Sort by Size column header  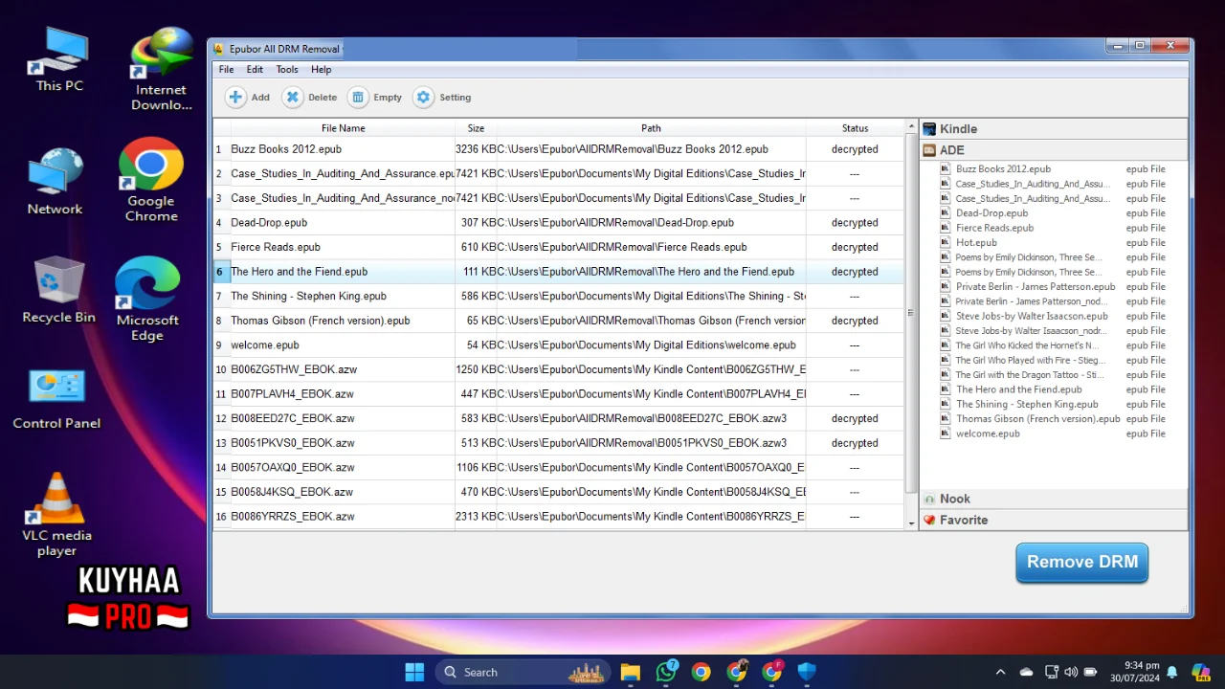[x=476, y=128]
